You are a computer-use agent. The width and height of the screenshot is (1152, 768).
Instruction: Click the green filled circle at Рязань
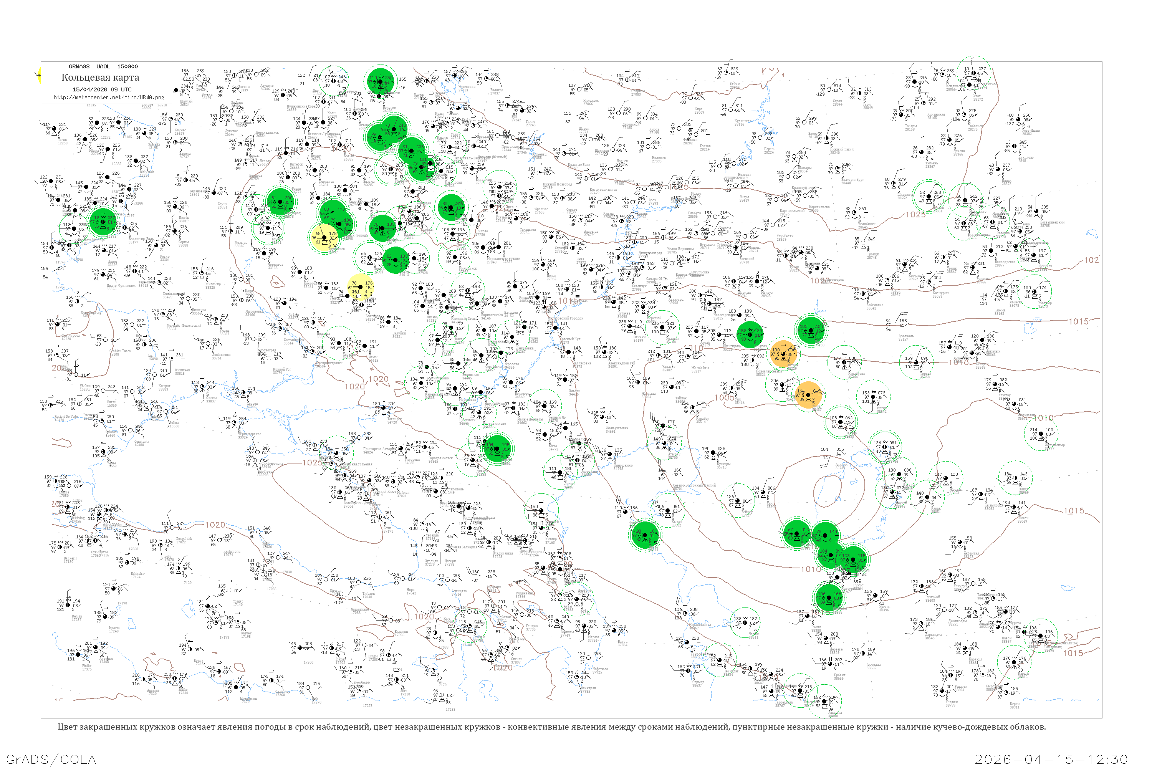451,208
